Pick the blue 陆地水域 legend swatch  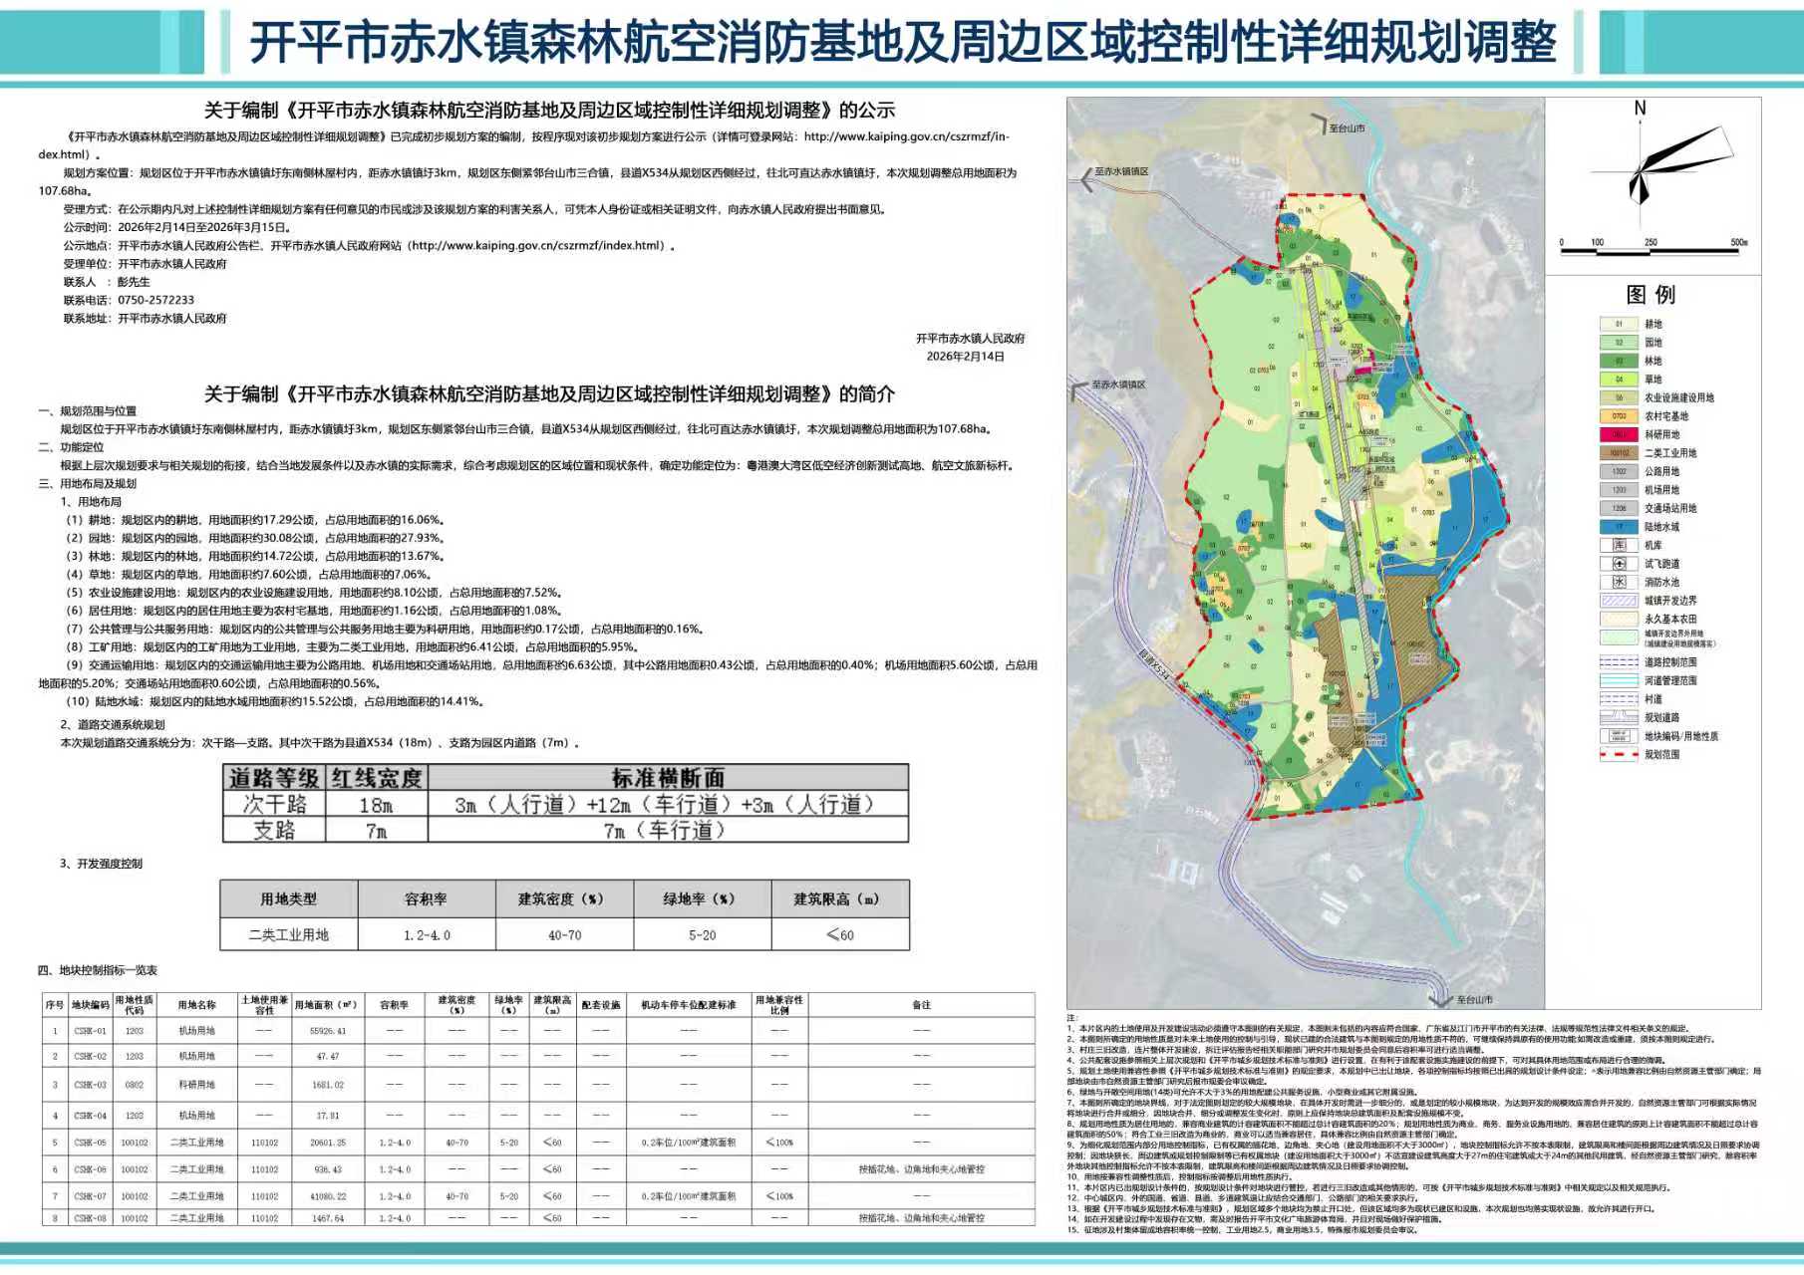pyautogui.click(x=1619, y=527)
